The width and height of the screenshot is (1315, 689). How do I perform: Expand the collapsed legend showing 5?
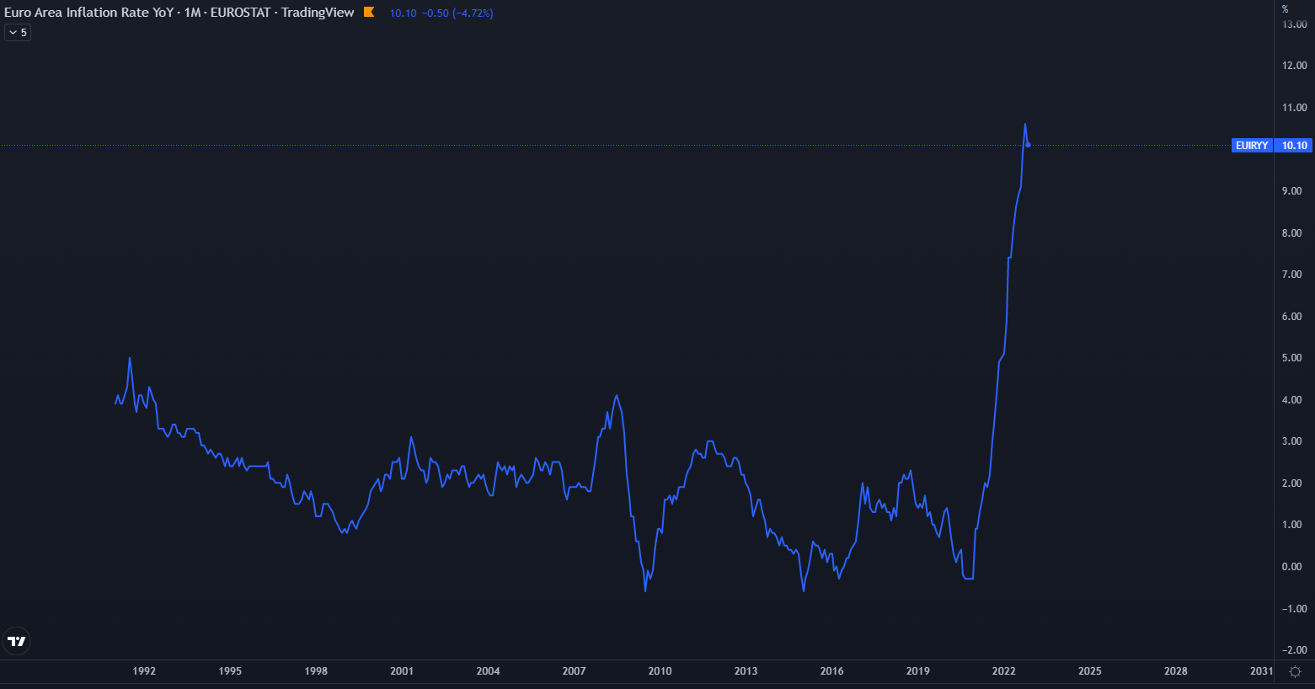click(x=18, y=33)
